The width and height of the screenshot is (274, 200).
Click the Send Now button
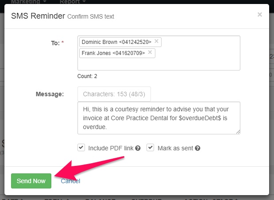pyautogui.click(x=31, y=181)
